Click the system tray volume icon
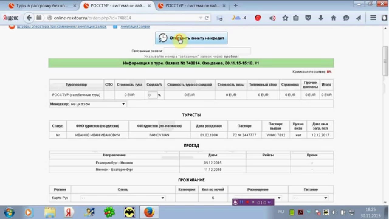This screenshot has height=219, width=389. 335,212
